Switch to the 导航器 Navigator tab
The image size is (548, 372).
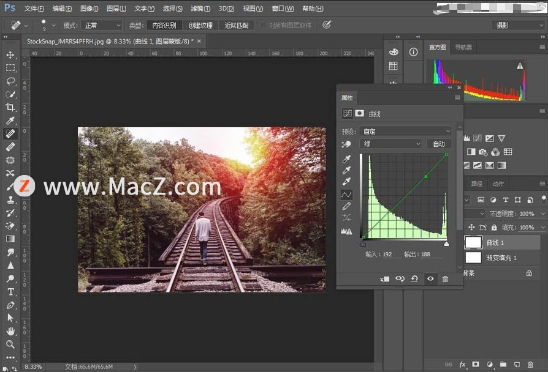(x=463, y=47)
